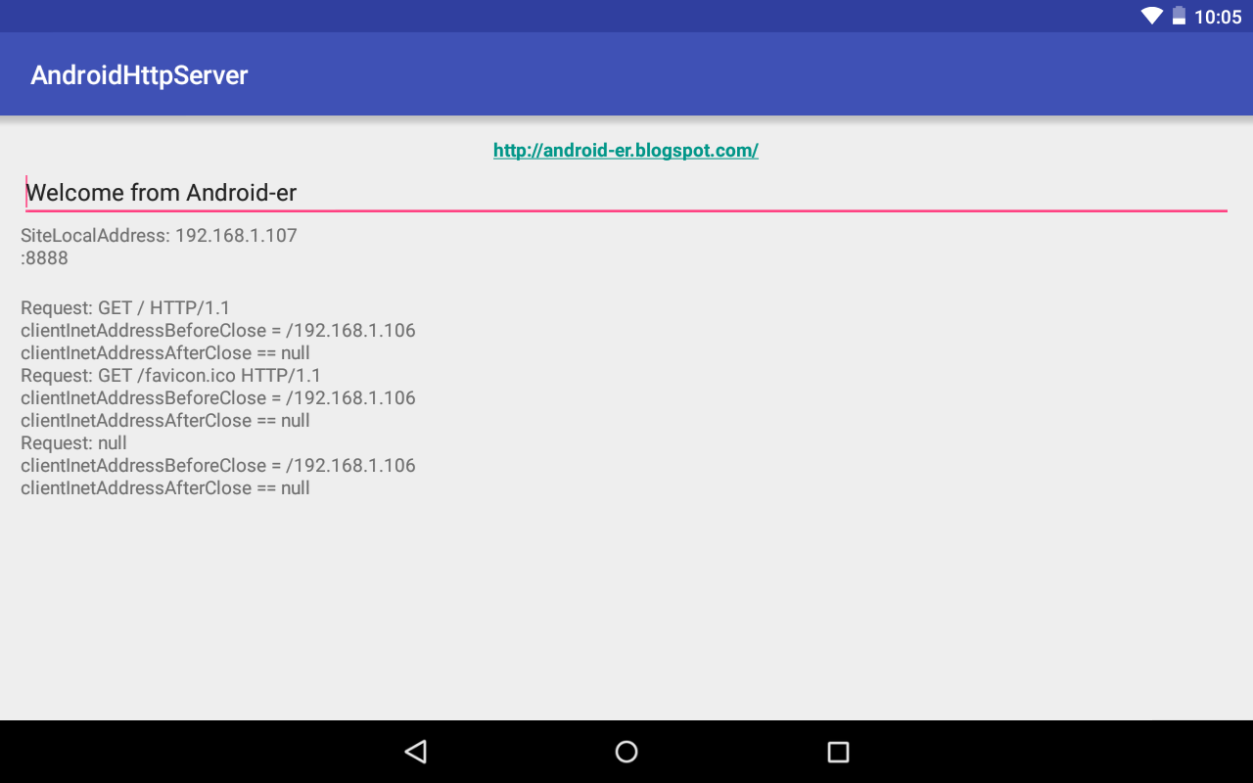Tap clientInetAddressAfterClose line above favicon.ico request

(165, 353)
